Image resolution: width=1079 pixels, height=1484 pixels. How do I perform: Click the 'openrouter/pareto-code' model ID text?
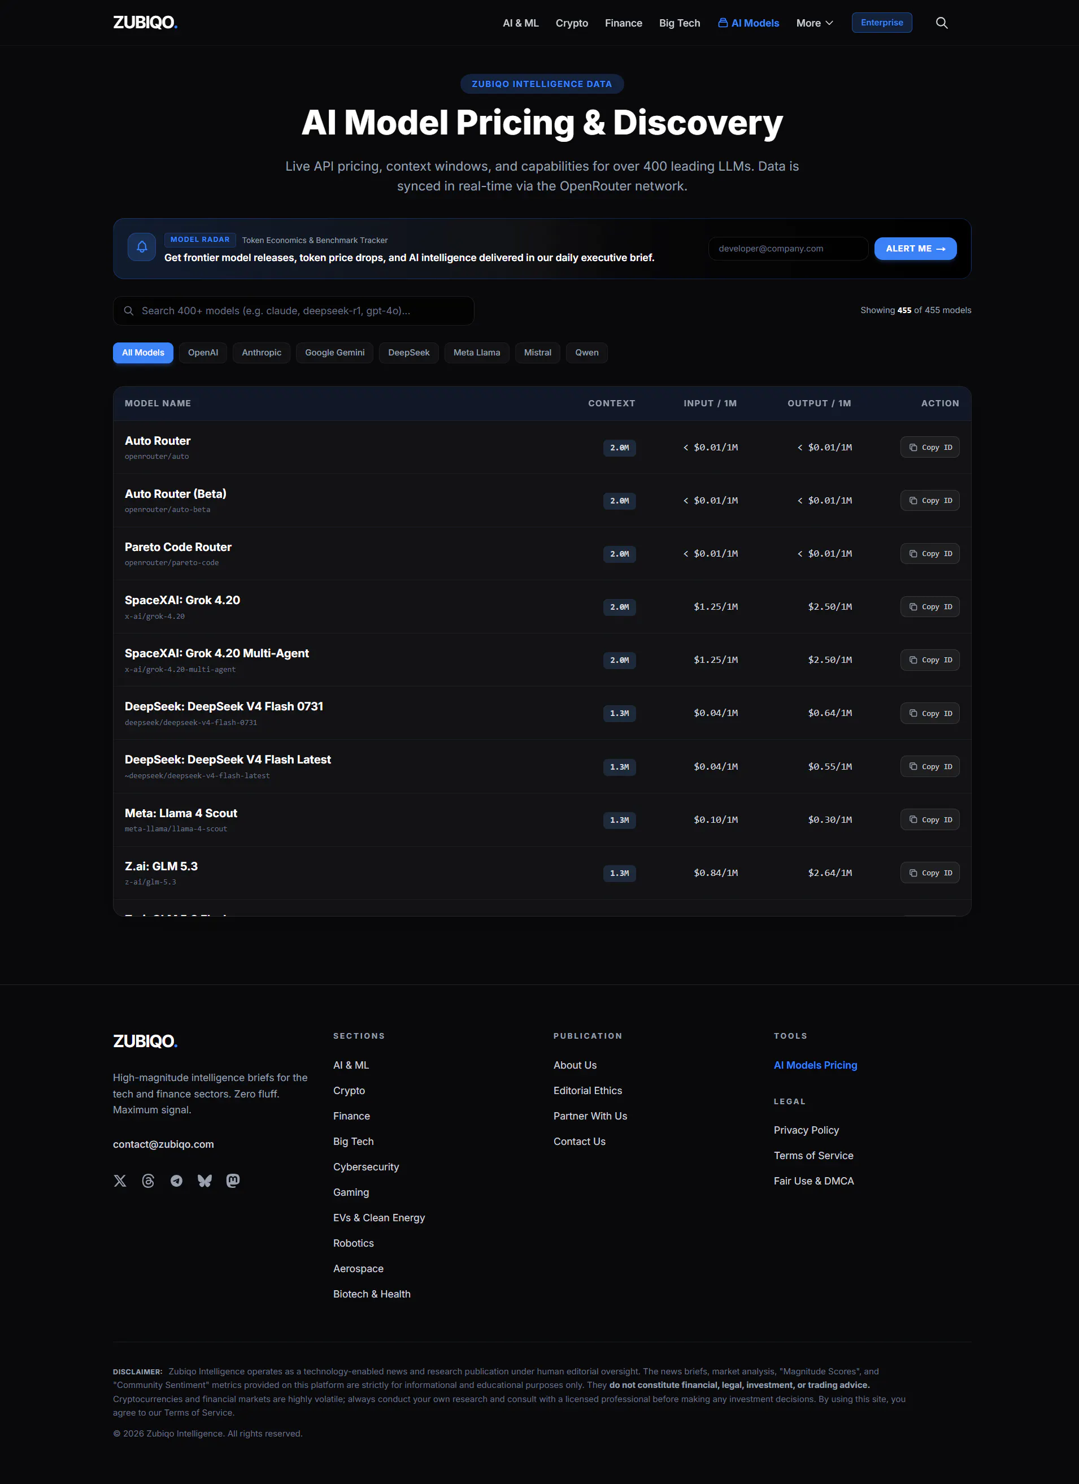pos(172,563)
